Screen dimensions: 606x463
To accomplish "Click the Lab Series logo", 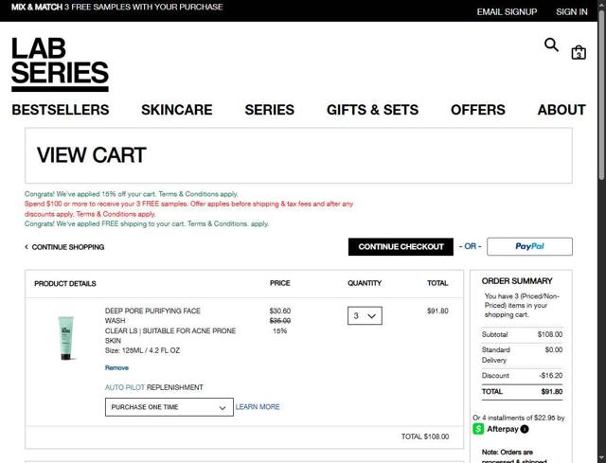I will point(60,64).
